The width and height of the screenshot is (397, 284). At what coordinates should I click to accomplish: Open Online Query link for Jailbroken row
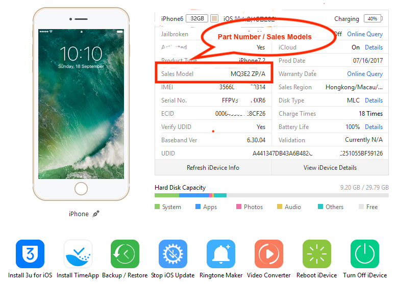364,34
